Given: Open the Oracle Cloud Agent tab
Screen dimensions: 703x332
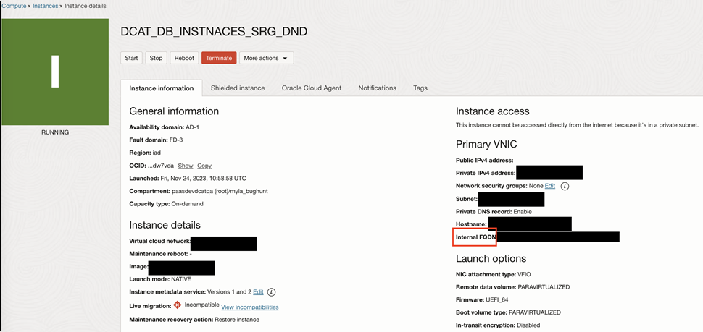Looking at the screenshot, I should (312, 88).
